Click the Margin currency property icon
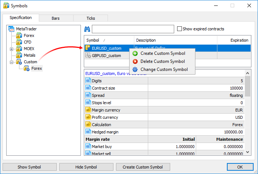258x174 pixels. [x=88, y=110]
